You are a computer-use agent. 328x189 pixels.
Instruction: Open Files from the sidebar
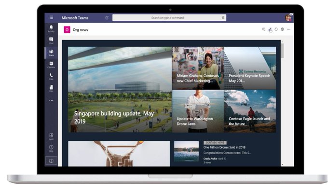coord(51,88)
